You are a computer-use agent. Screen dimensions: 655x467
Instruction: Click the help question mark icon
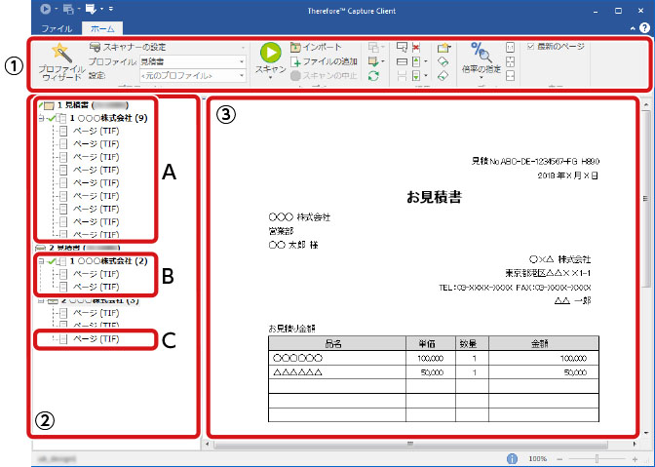click(x=644, y=29)
